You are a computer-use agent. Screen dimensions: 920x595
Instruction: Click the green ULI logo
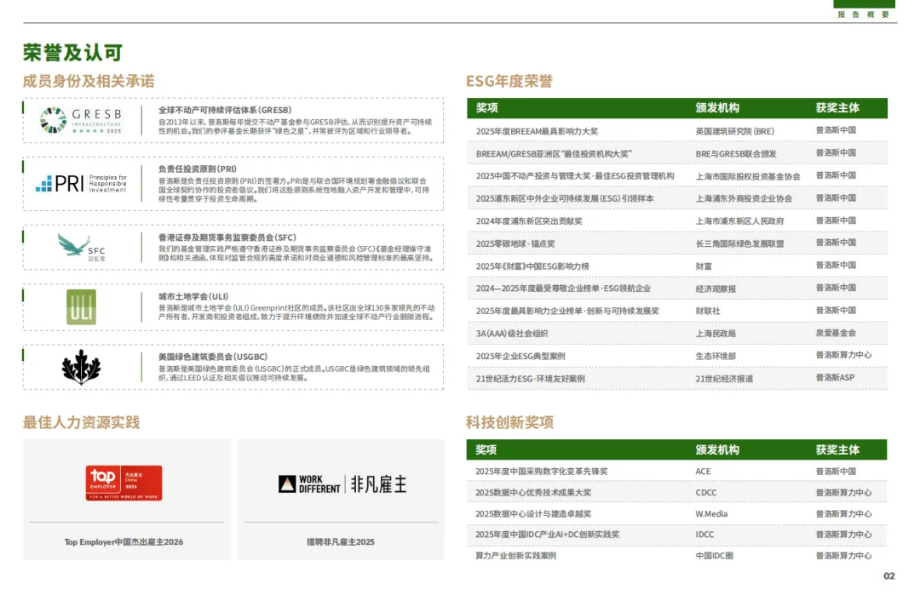tap(81, 307)
